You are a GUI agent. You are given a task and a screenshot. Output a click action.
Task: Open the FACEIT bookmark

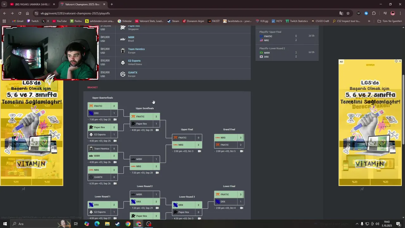coord(214,21)
